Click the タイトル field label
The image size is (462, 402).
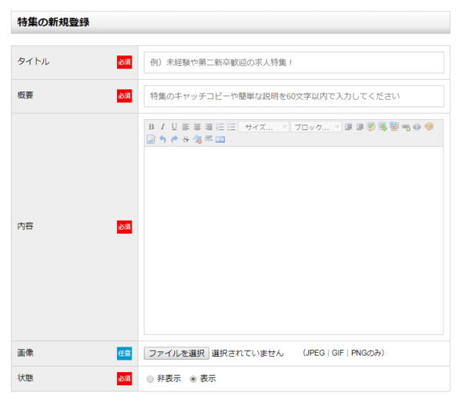coord(33,61)
